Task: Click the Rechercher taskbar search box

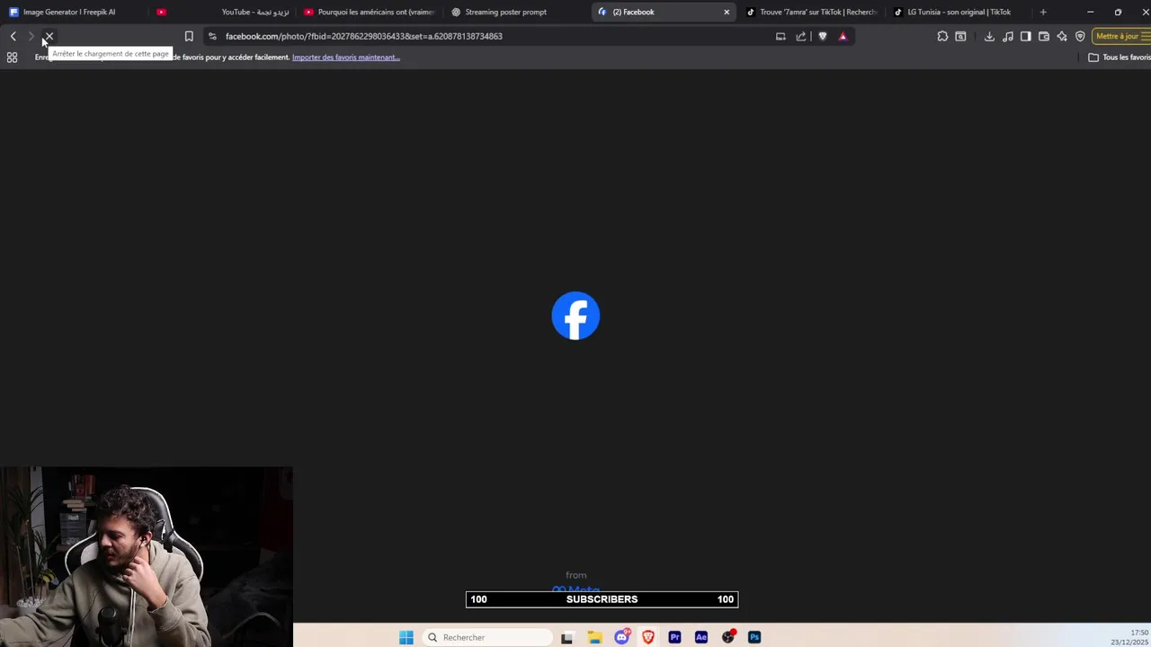Action: pos(486,637)
